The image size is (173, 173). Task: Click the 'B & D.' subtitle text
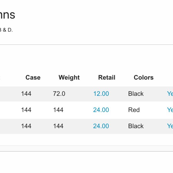pos(6,30)
